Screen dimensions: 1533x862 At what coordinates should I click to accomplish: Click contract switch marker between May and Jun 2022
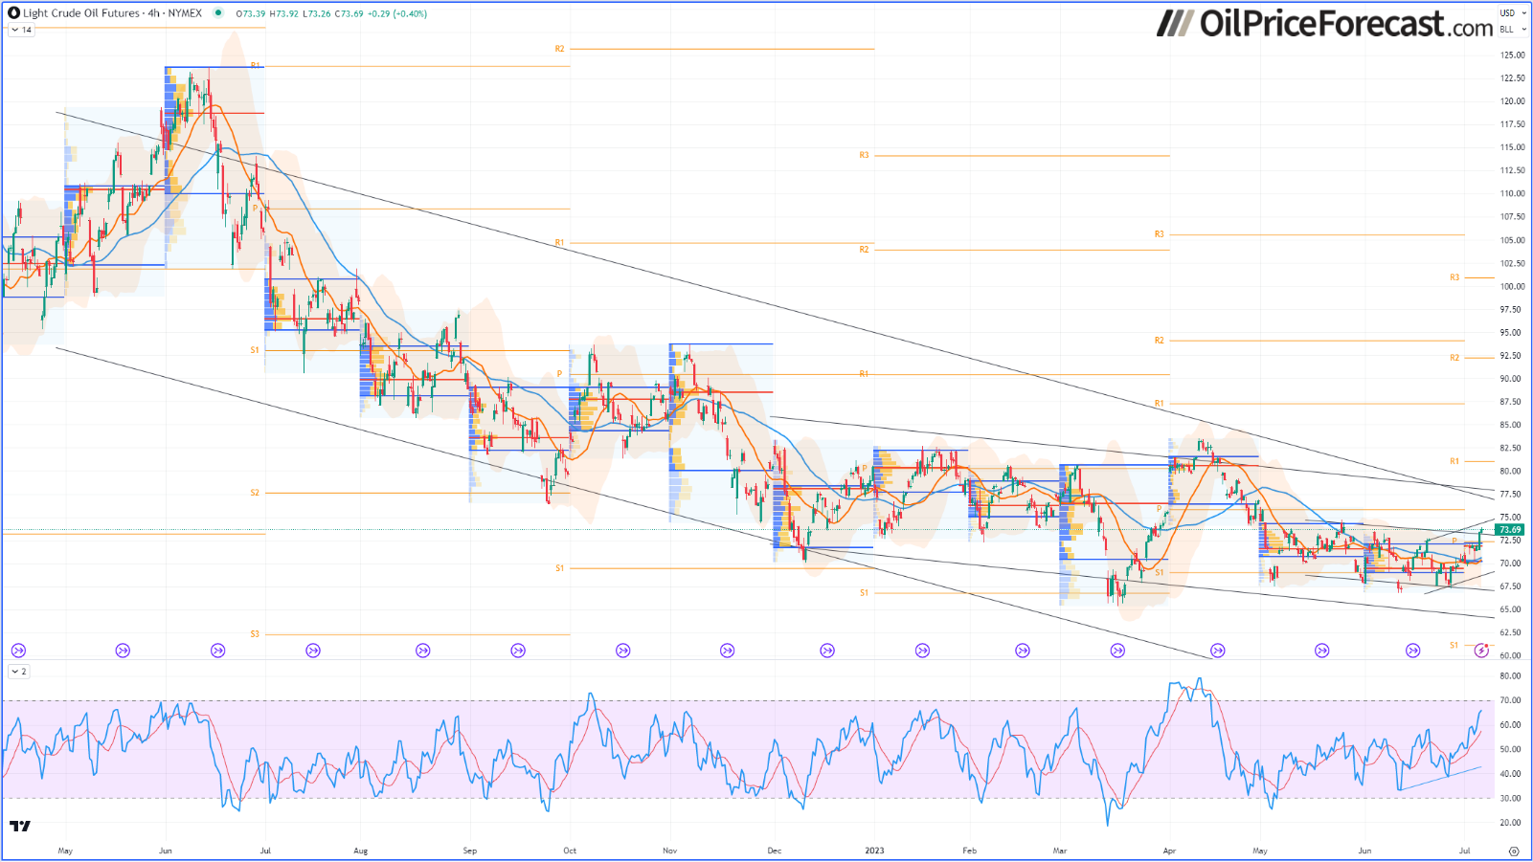click(123, 651)
